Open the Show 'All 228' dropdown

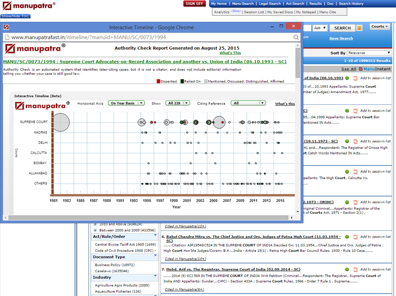[x=178, y=103]
